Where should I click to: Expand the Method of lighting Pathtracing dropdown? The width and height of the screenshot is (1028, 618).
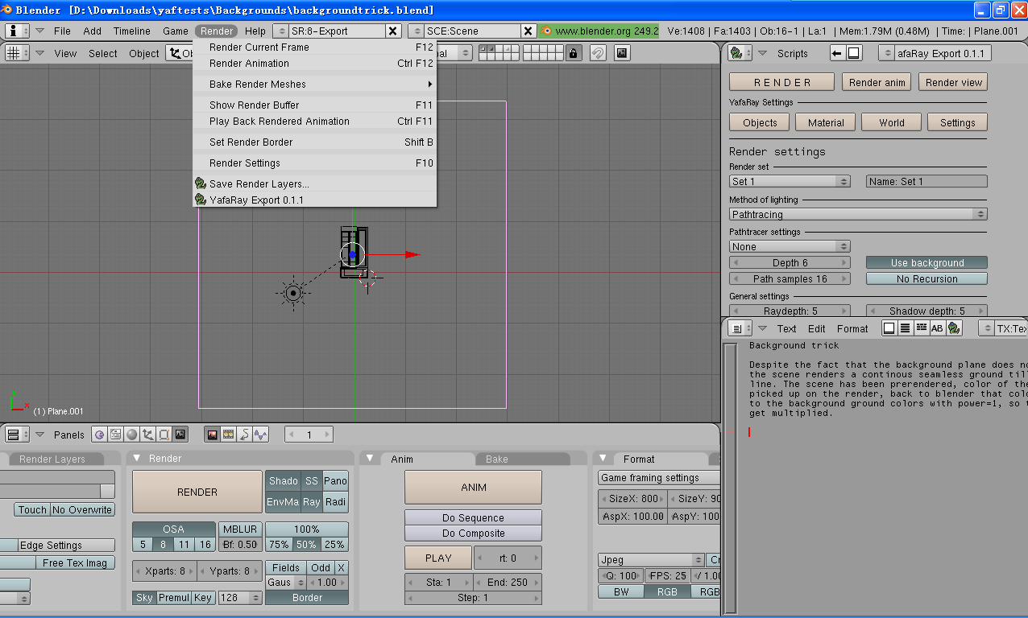(858, 215)
